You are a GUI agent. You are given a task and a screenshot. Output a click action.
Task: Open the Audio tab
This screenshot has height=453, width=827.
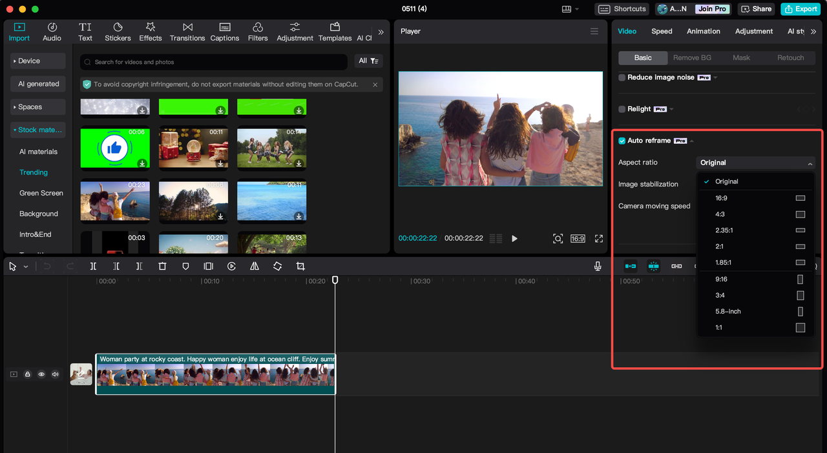pyautogui.click(x=52, y=32)
